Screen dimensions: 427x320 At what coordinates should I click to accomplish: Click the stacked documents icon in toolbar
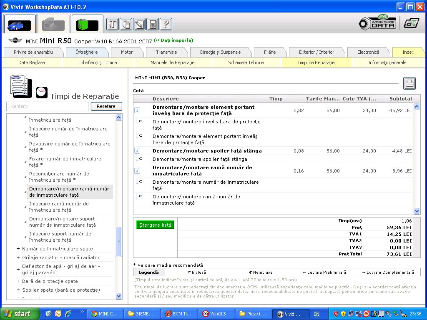point(126,25)
